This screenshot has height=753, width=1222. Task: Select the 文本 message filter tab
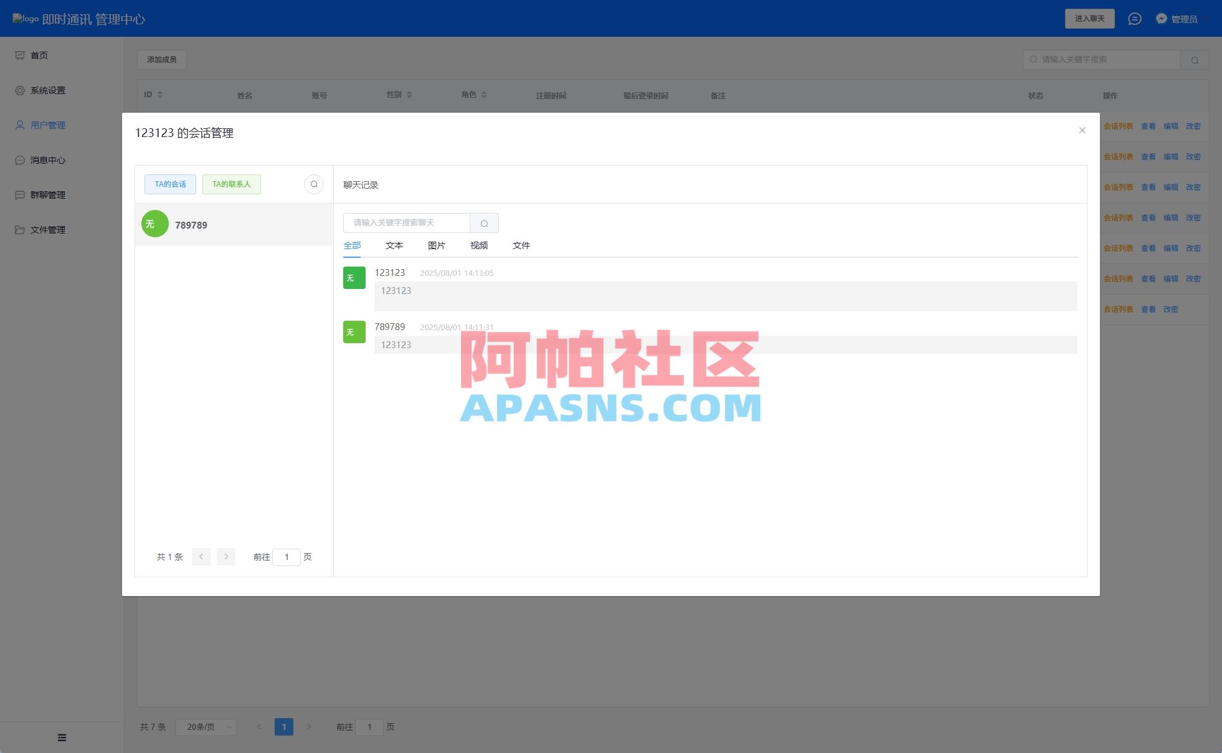click(x=394, y=245)
